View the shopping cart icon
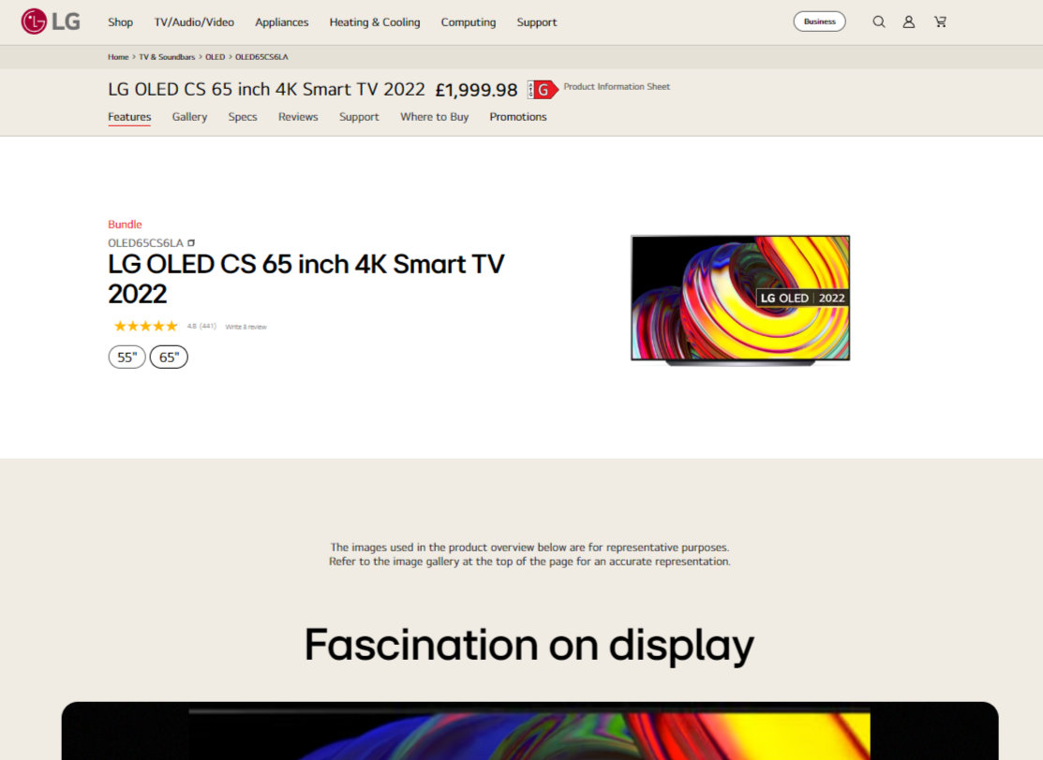The width and height of the screenshot is (1043, 760). coord(940,21)
